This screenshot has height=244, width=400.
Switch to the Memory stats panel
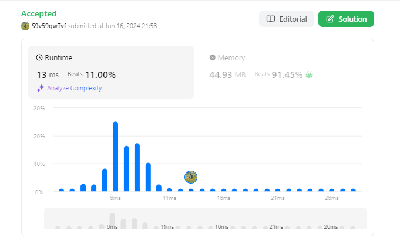[281, 72]
